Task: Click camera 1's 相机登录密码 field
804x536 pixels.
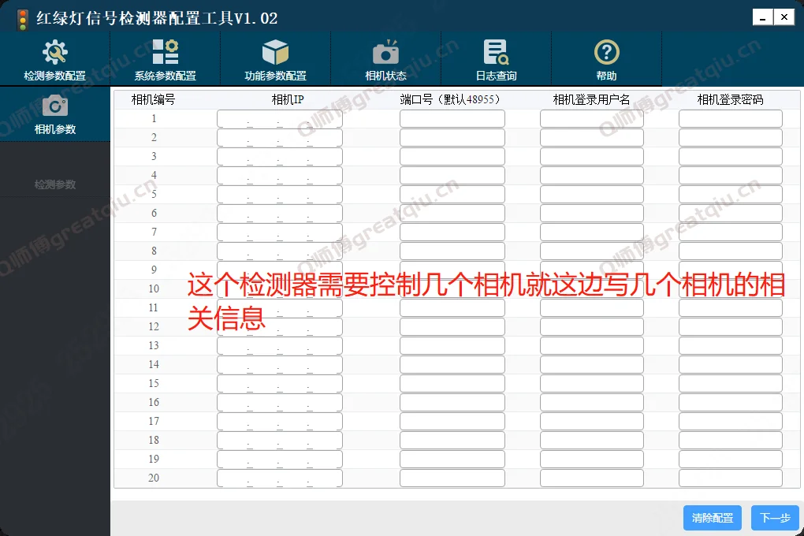Action: pos(730,117)
